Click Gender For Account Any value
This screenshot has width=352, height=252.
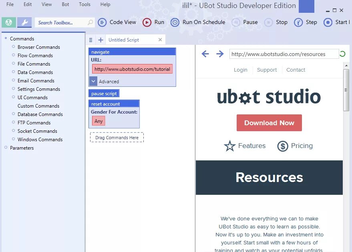(99, 121)
